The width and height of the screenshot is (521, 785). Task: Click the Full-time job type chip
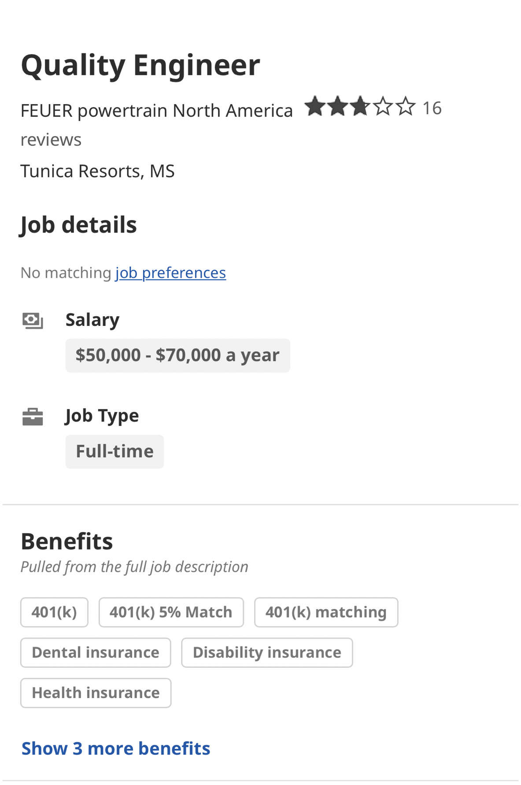pyautogui.click(x=115, y=452)
